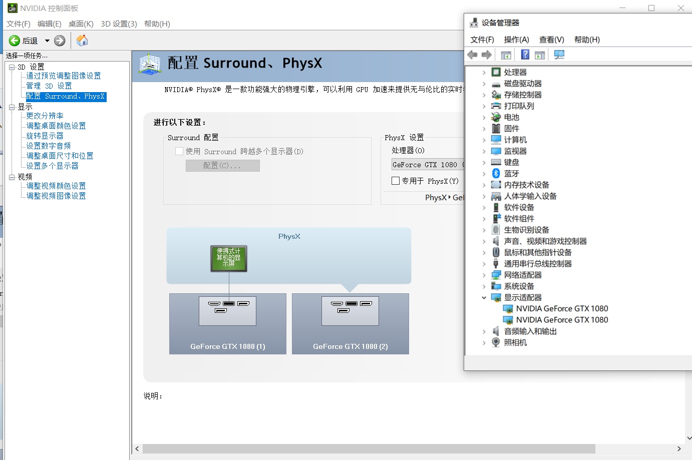Expand the 系统设备 node

[484, 286]
